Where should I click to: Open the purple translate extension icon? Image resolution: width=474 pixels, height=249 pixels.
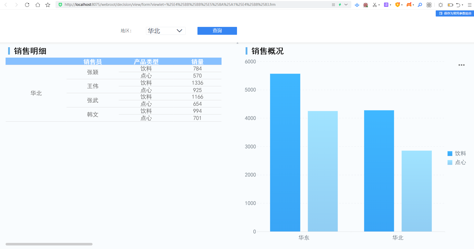(386, 5)
